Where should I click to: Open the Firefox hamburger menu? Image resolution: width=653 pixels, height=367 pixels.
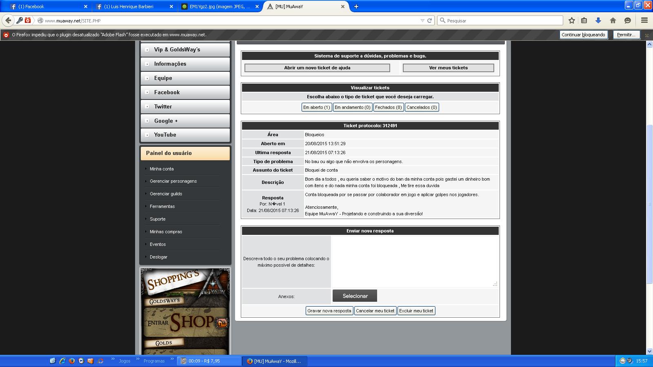pos(644,20)
